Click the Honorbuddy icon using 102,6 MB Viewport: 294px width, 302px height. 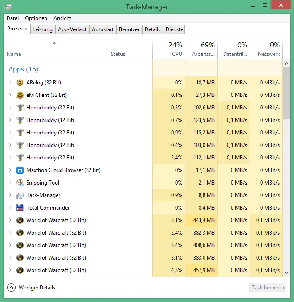pos(20,108)
